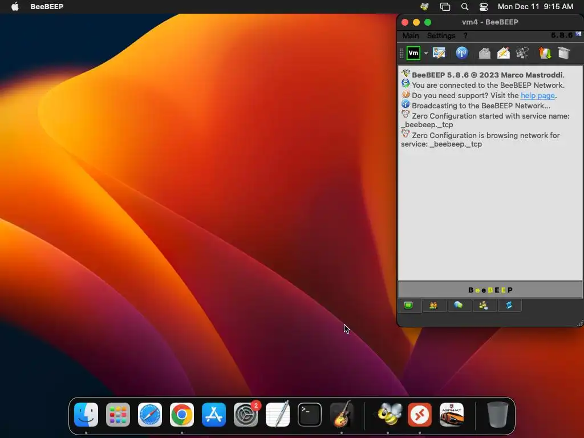The width and height of the screenshot is (584, 438).
Task: Click 'You are connected to the BeeBEEP Network.'
Action: tap(488, 86)
